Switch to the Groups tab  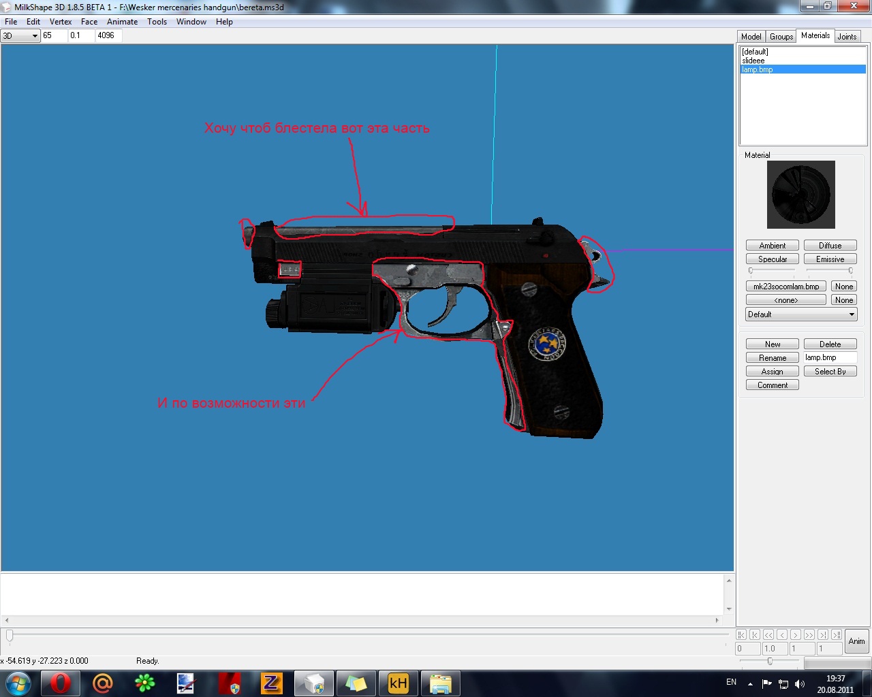(x=781, y=37)
